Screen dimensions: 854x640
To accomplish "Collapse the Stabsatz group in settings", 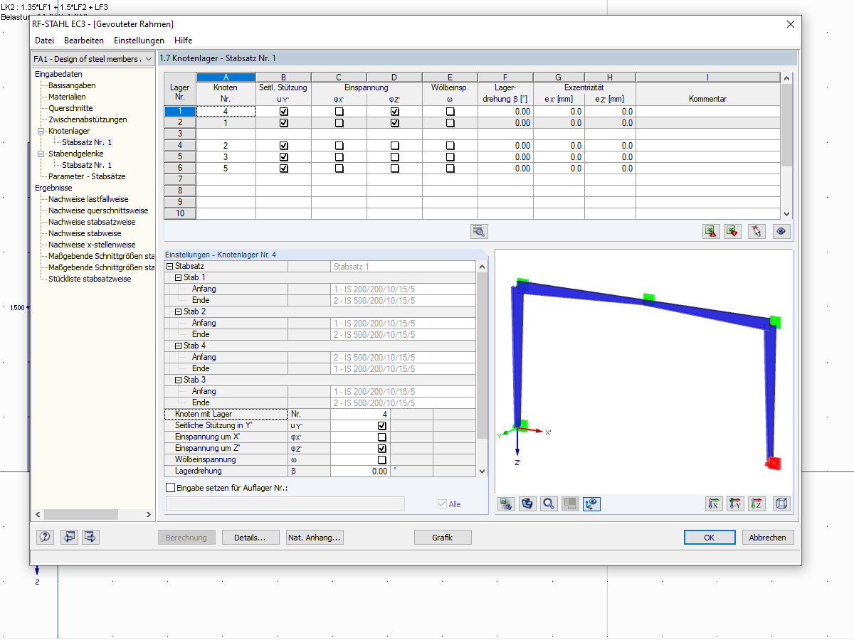I will [x=169, y=266].
